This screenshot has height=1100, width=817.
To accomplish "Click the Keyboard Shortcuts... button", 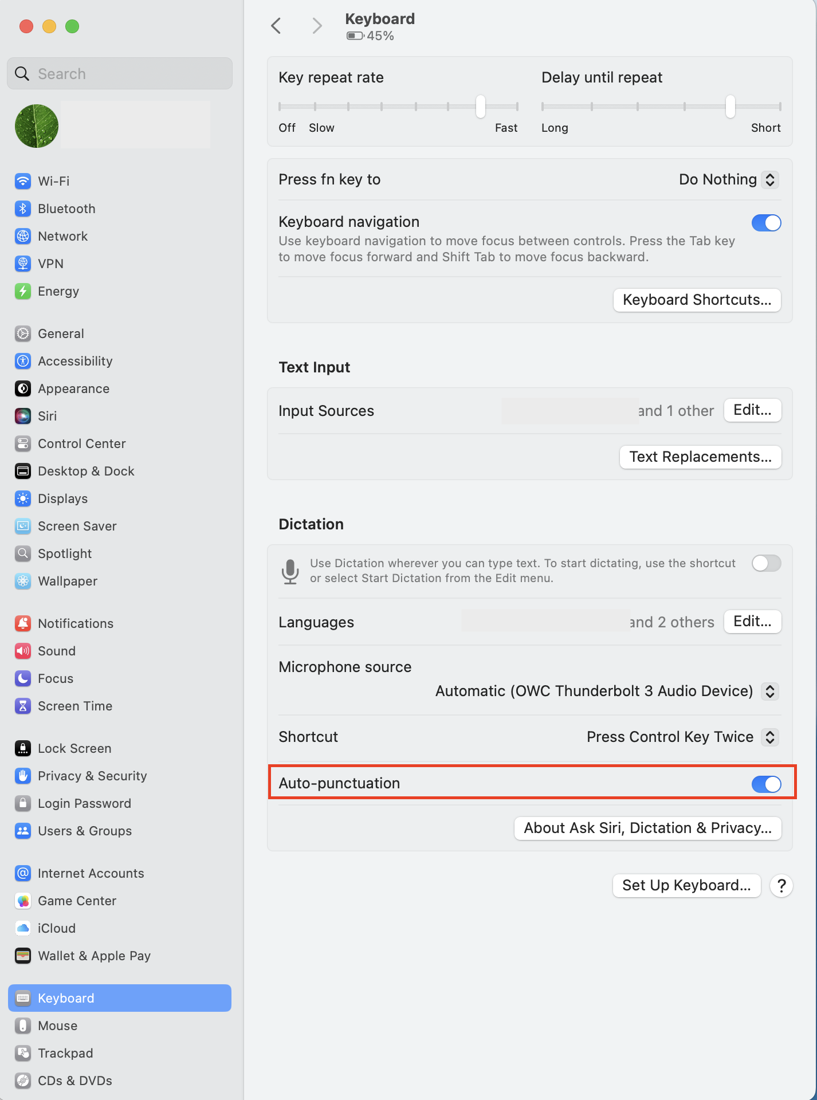I will coord(697,300).
